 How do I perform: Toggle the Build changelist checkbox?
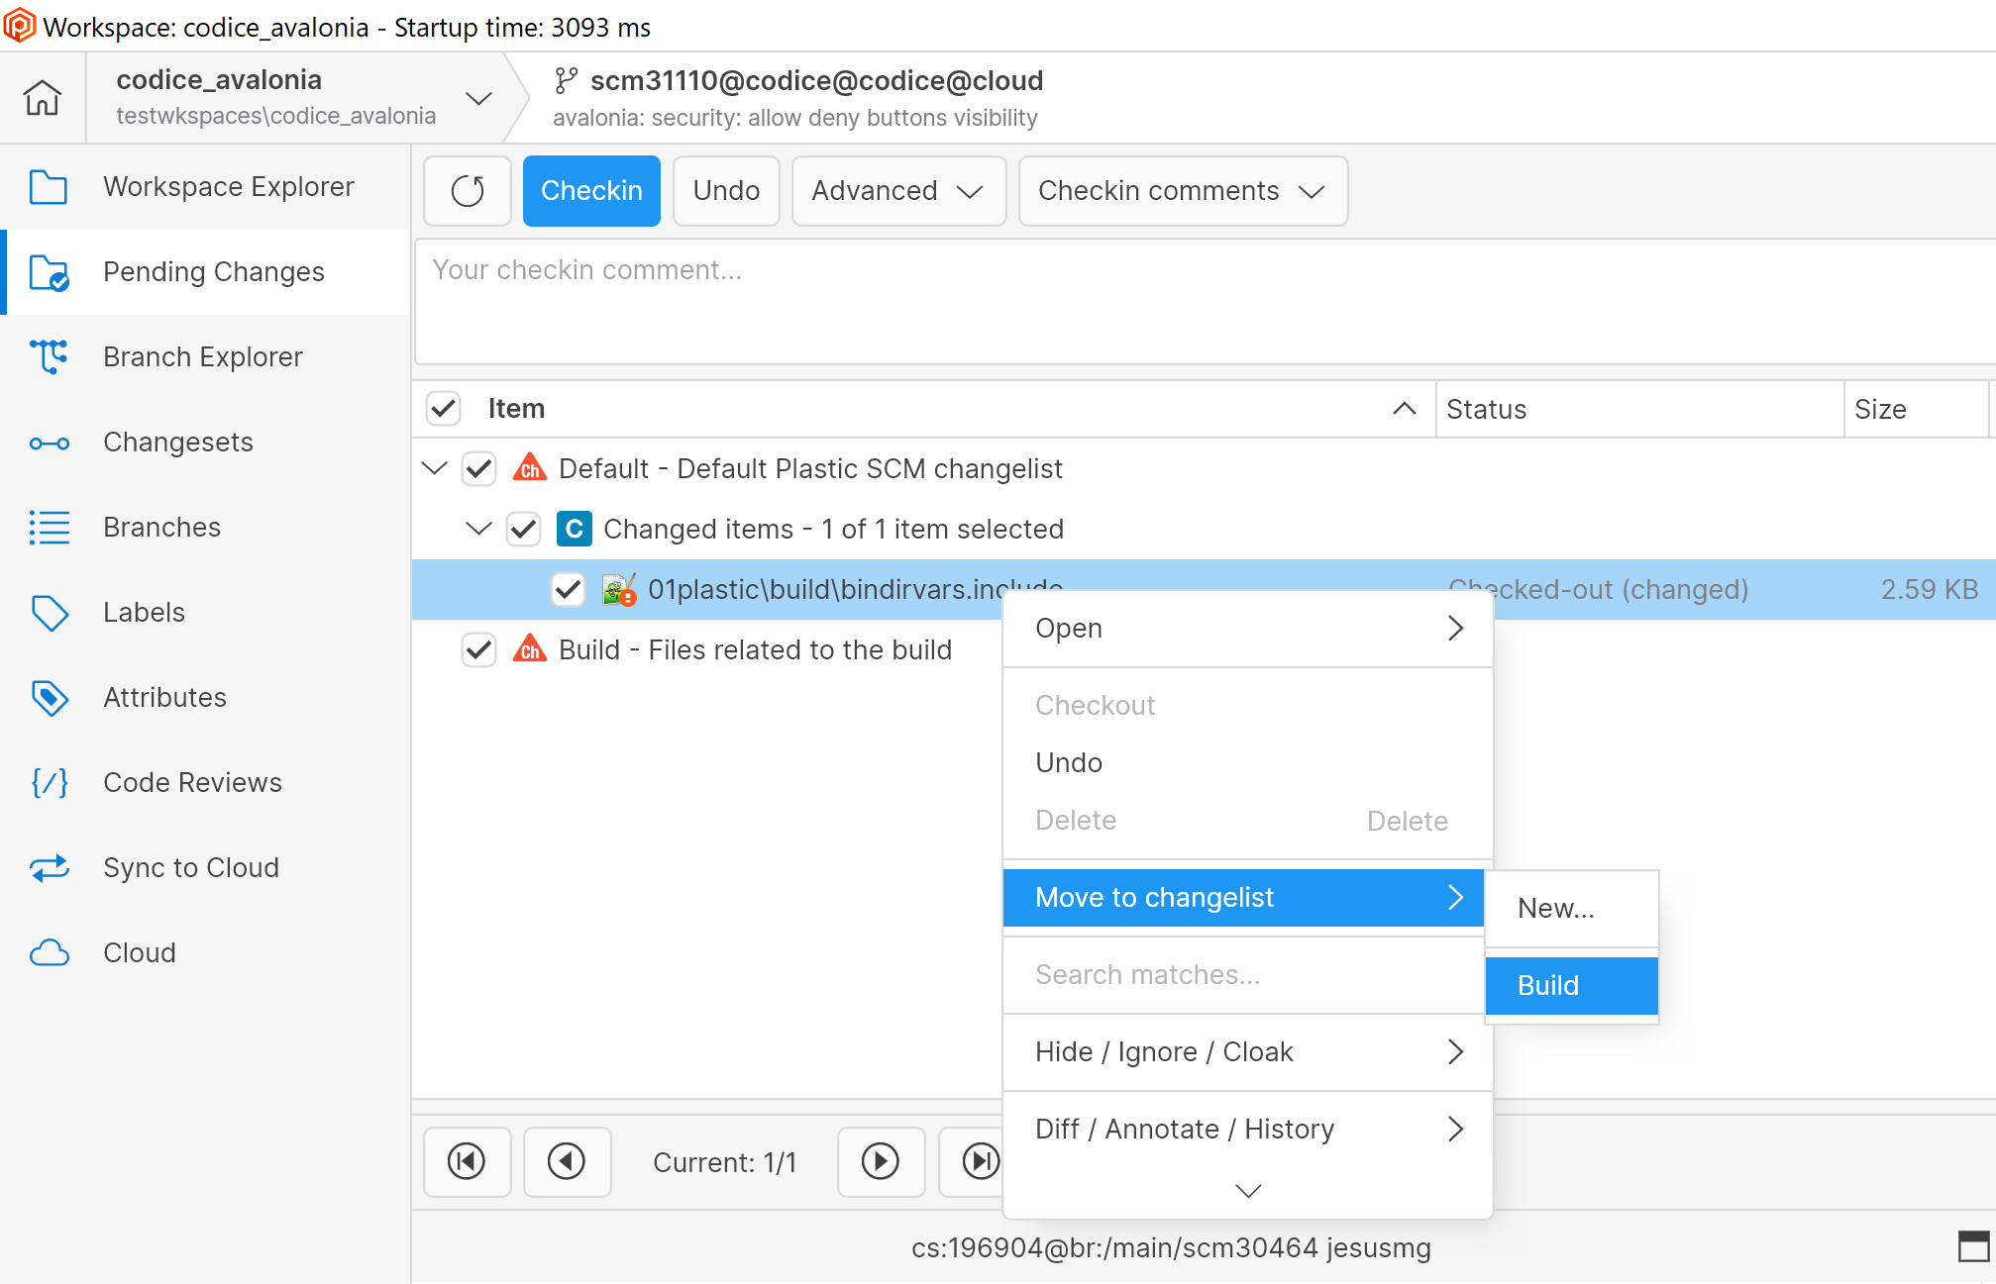coord(478,649)
